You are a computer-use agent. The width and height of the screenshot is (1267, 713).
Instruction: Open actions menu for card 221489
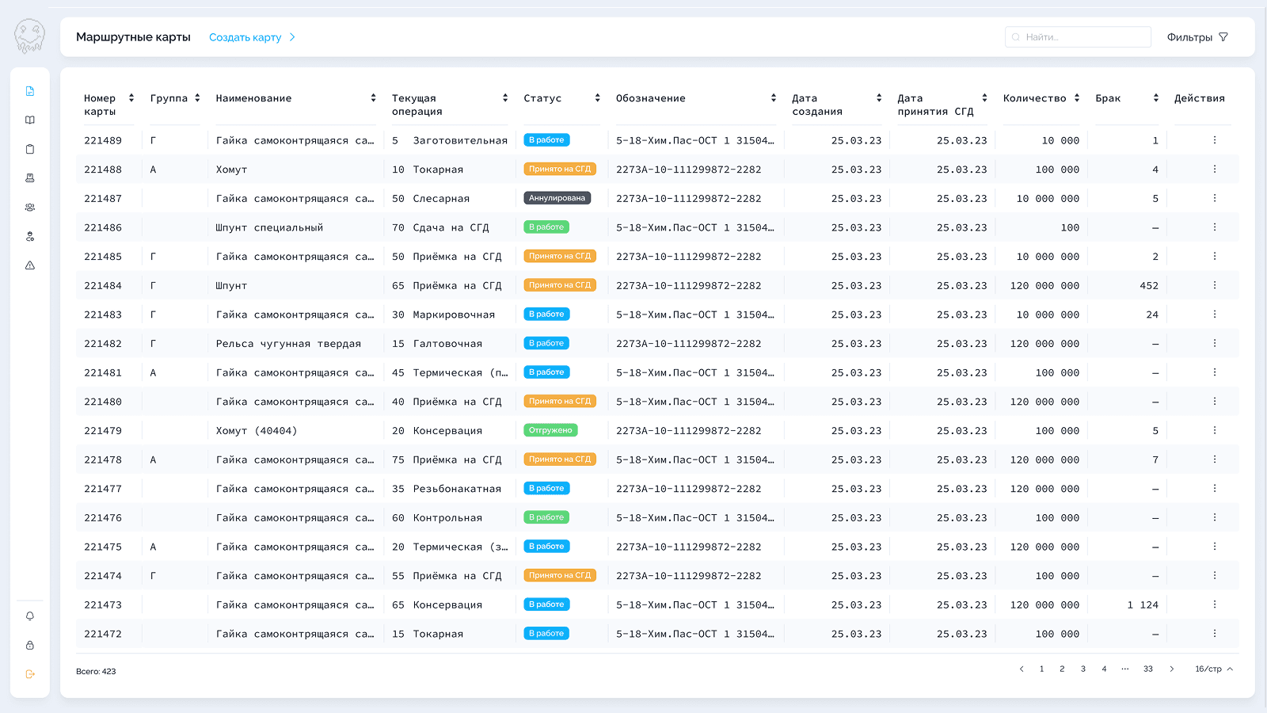(1214, 140)
